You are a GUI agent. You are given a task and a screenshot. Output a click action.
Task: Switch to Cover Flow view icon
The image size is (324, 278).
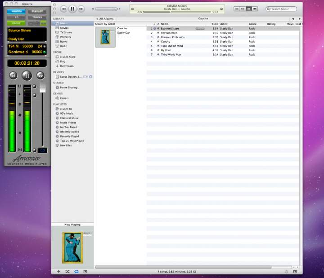coord(255,9)
